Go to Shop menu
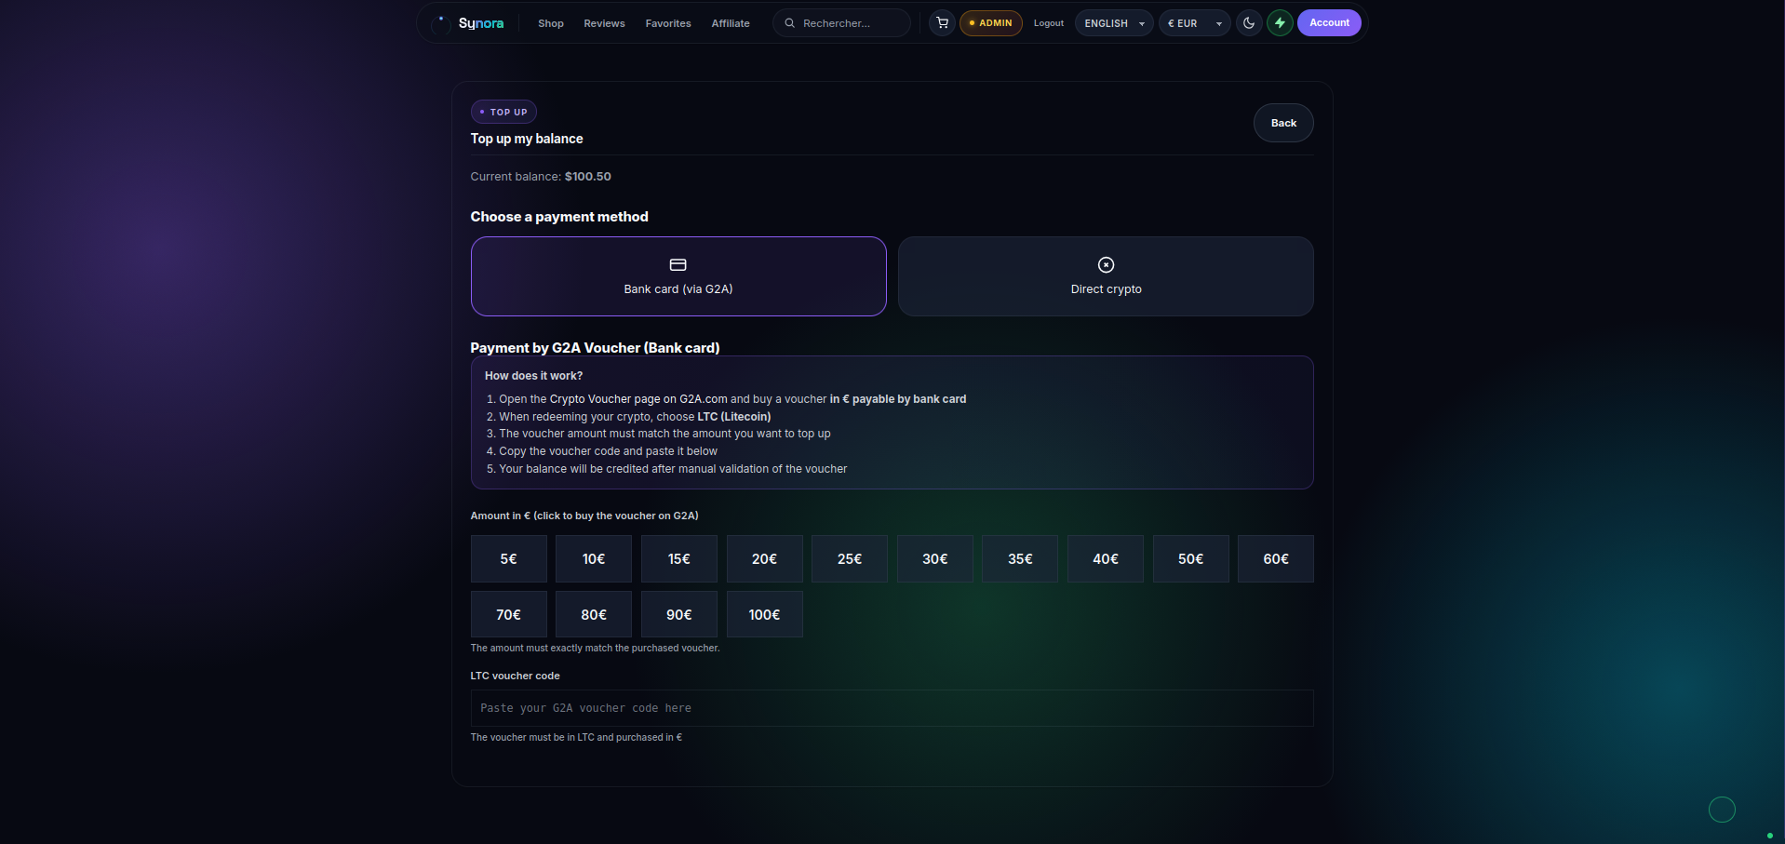1785x844 pixels. point(551,23)
